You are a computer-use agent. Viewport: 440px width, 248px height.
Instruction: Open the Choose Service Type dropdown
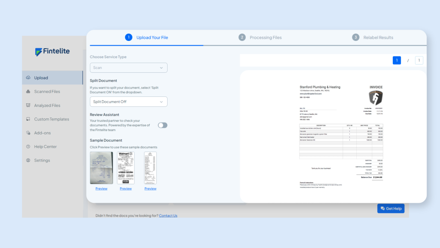[x=128, y=68]
